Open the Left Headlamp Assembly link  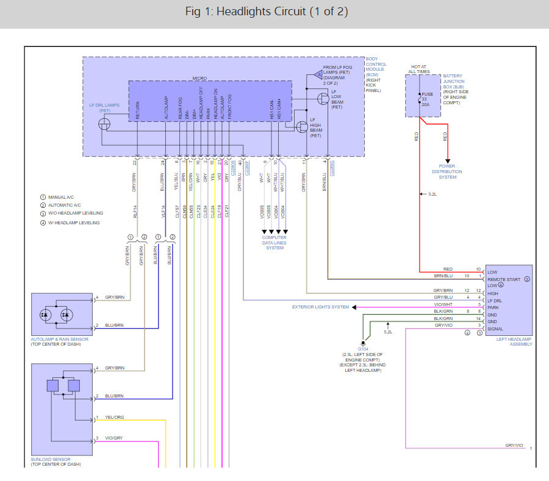click(514, 342)
